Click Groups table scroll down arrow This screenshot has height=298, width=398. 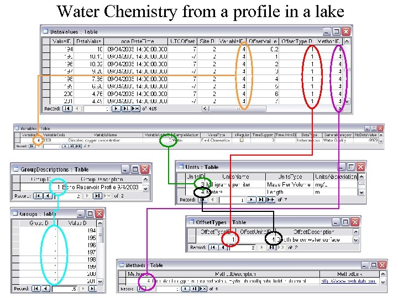(100, 281)
